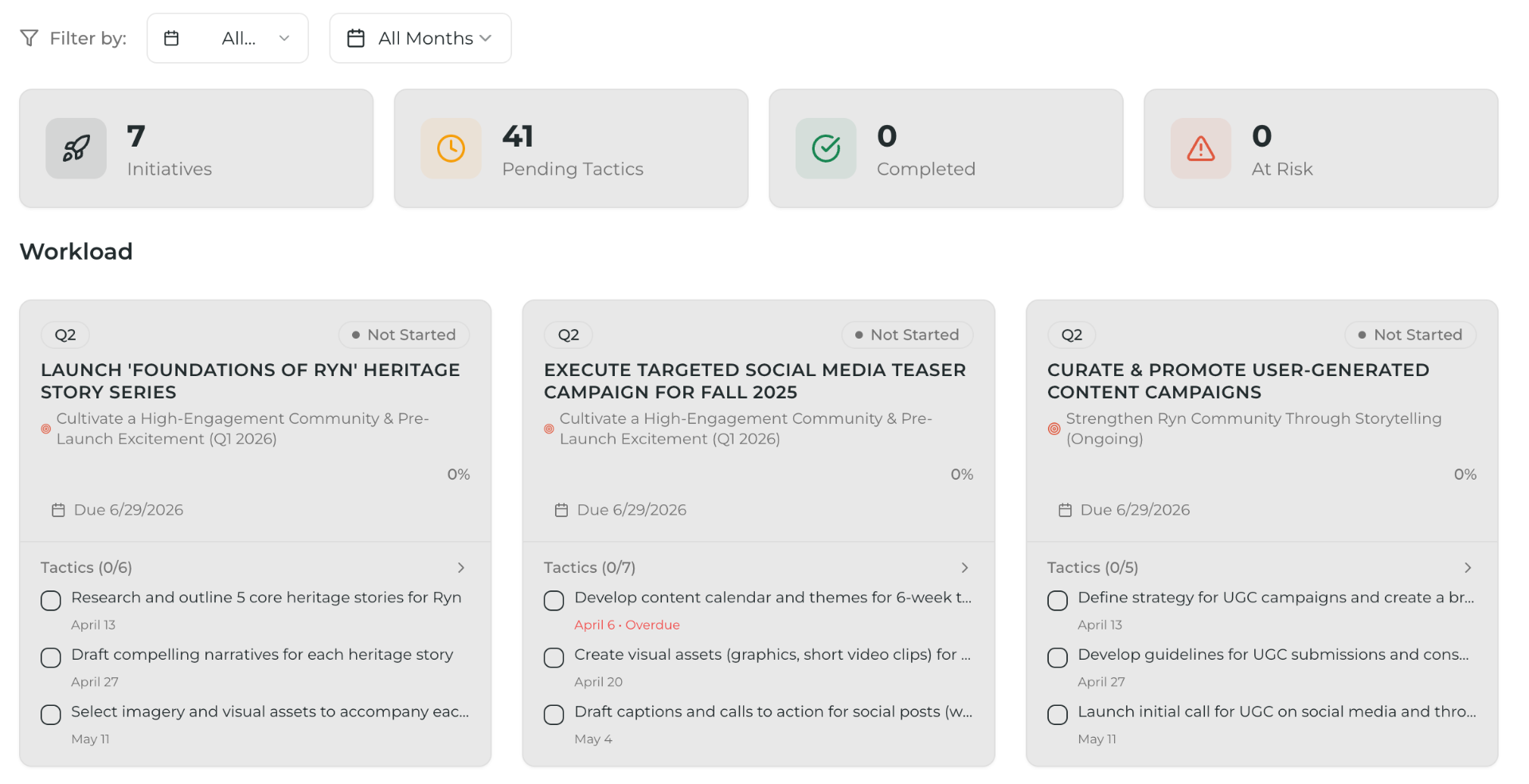Viewport: 1529px width, 784px height.
Task: Click the red warning At Risk icon
Action: 1200,148
